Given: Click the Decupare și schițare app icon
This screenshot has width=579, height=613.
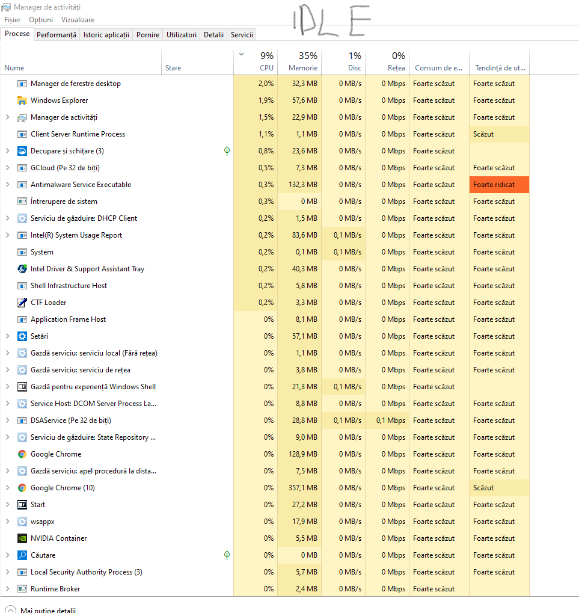Looking at the screenshot, I should tap(22, 151).
